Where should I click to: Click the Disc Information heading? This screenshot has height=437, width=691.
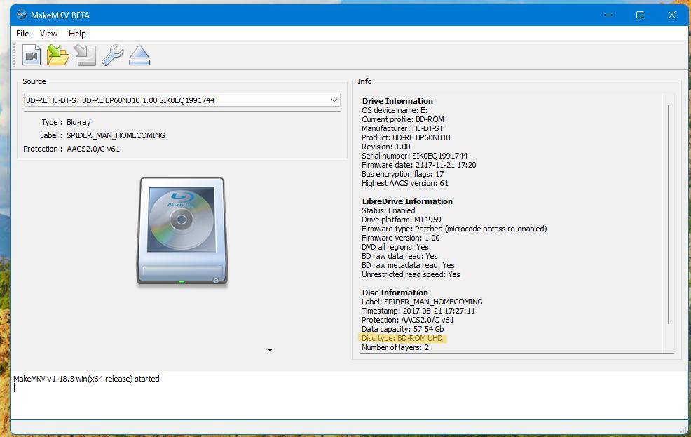[x=395, y=293]
